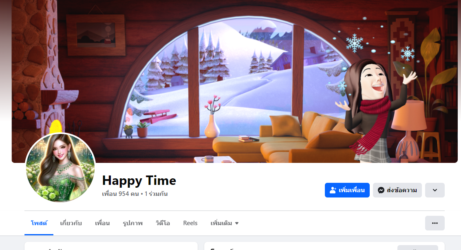Click the small triangle arrow next to เพิ่มเติม
The image size is (461, 250).
(237, 223)
